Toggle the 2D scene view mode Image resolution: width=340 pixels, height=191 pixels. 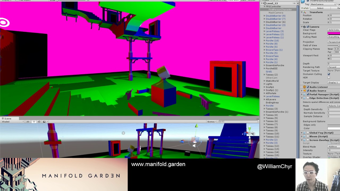pyautogui.click(x=28, y=121)
